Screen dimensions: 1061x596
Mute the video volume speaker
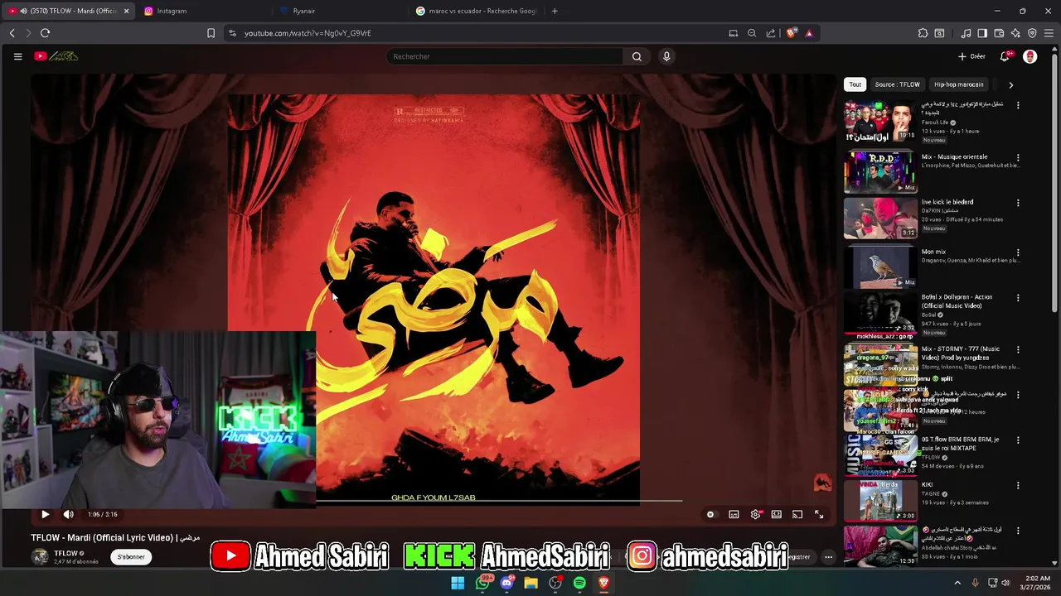pos(69,514)
